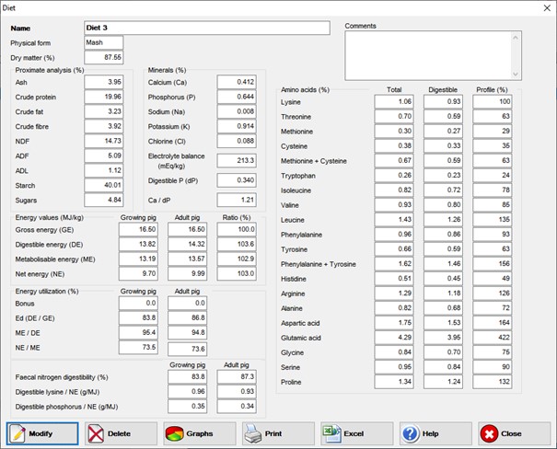557x449 pixels.
Task: Click Proline digestible value 1.24
Action: 444,382
